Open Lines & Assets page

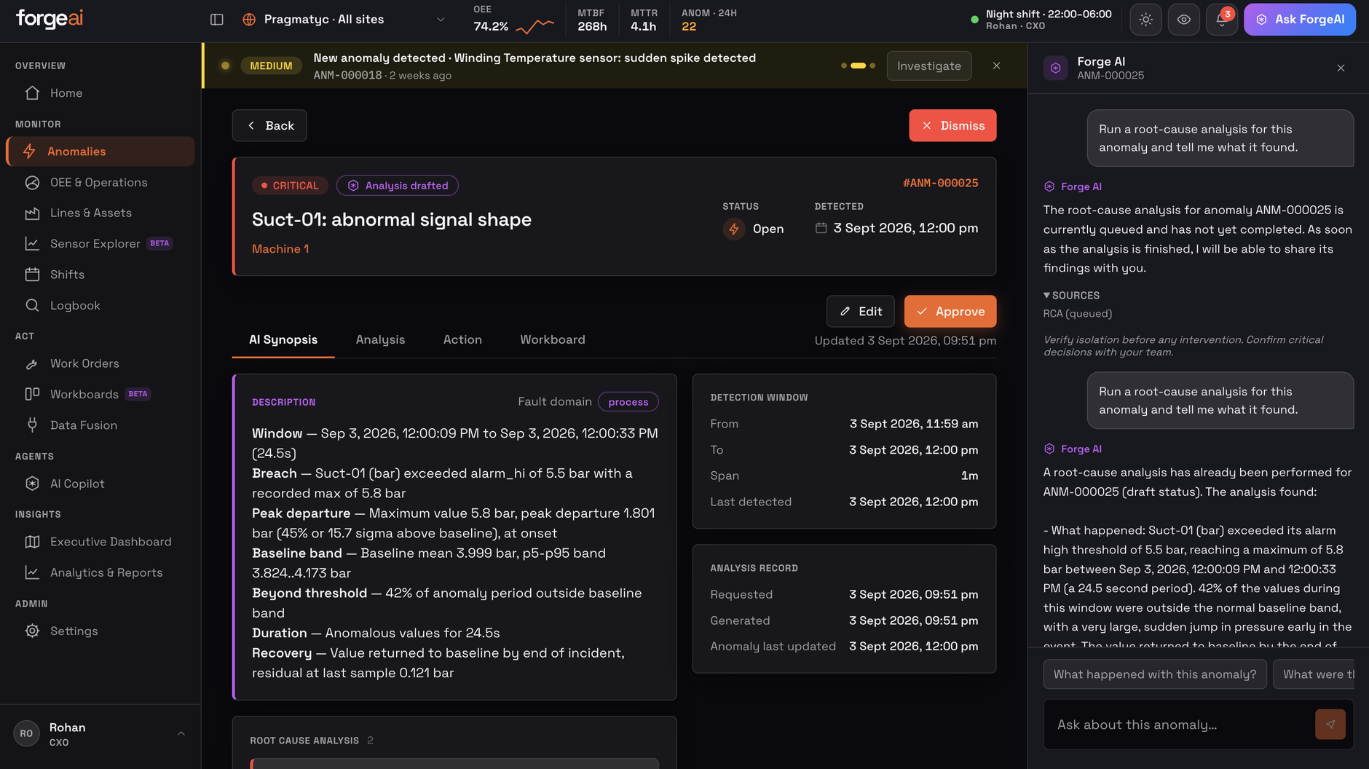pos(100,213)
